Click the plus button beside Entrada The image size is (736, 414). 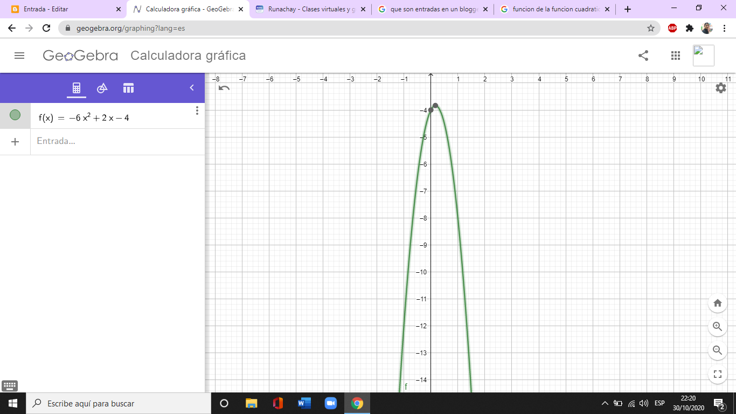(x=15, y=142)
